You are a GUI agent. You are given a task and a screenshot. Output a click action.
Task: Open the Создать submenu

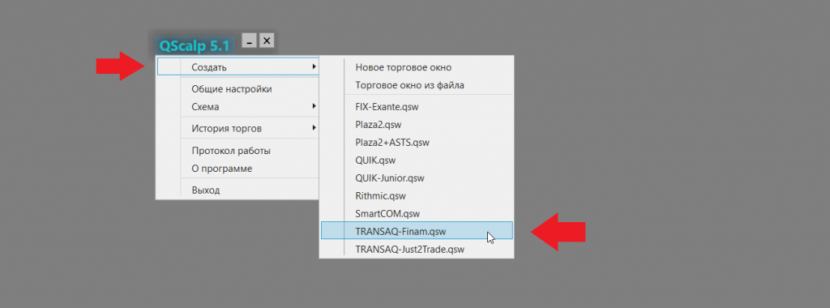tap(238, 66)
